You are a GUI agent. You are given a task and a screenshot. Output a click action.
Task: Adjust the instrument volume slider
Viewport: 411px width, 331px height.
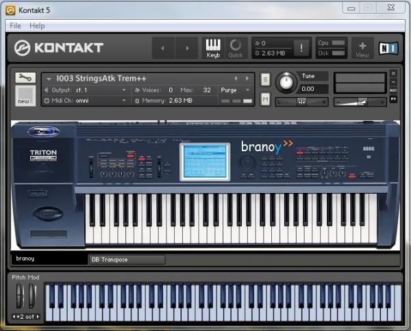pyautogui.click(x=360, y=102)
